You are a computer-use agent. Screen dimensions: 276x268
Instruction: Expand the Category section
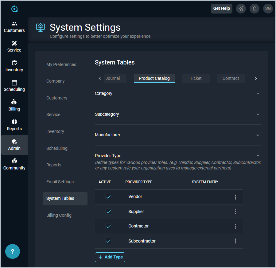click(258, 94)
